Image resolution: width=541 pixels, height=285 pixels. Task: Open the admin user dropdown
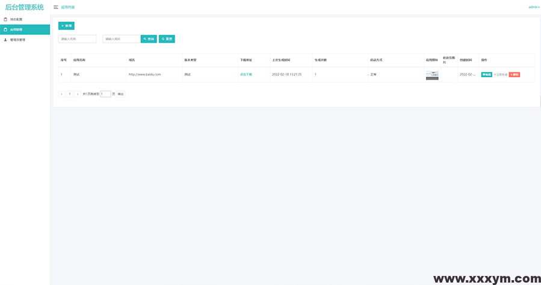point(534,7)
